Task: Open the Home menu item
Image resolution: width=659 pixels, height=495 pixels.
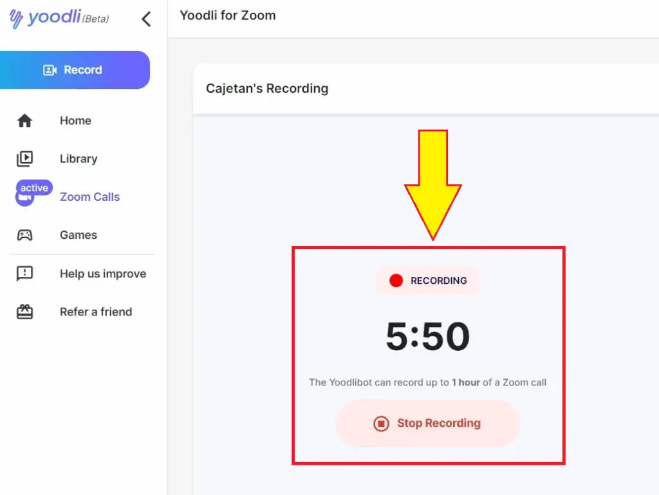Action: tap(75, 120)
